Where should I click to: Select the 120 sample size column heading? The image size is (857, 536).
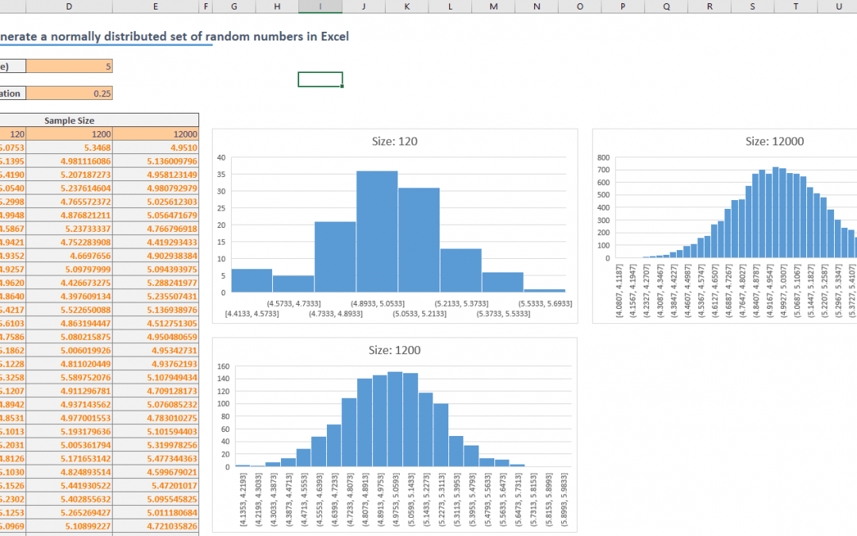click(x=16, y=133)
